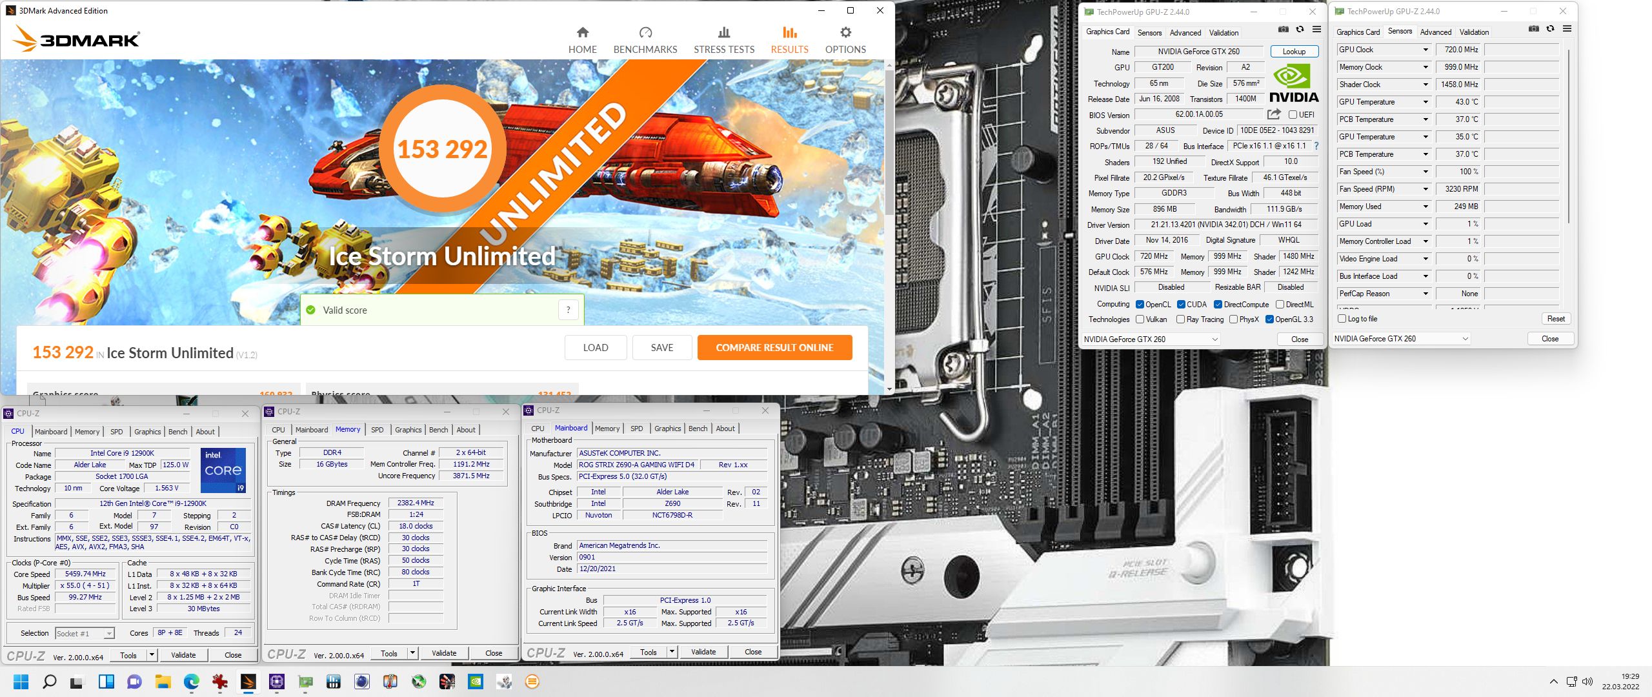The width and height of the screenshot is (1652, 697).
Task: Click GPU-Z graphics card icon in taskbar
Action: click(x=305, y=682)
